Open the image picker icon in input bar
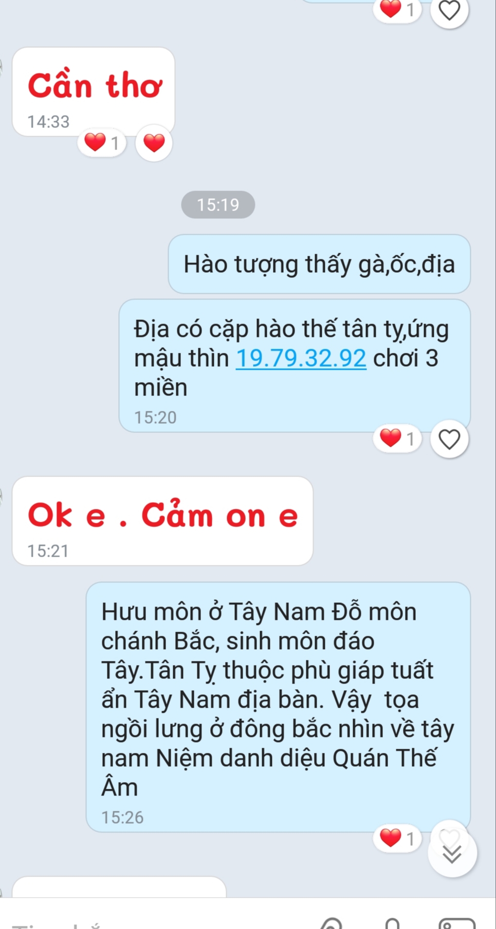The image size is (496, 929). pyautogui.click(x=457, y=922)
